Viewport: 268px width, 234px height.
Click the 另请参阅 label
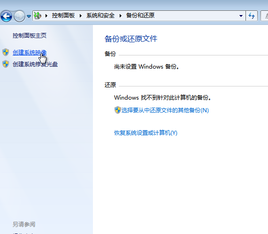coord(24,224)
